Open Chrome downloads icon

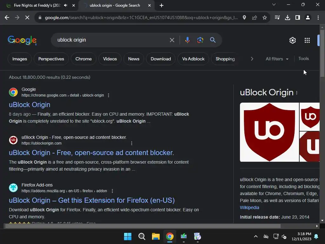[288, 18]
